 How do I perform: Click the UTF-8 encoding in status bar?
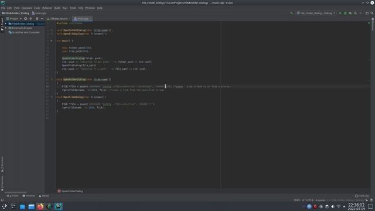click(x=310, y=200)
